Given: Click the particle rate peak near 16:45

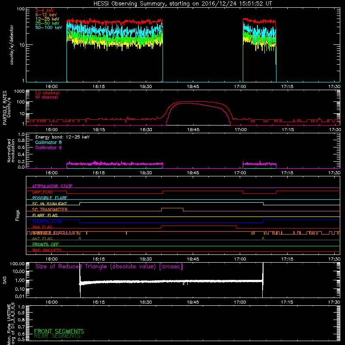Looking at the screenshot, I should tap(194, 102).
